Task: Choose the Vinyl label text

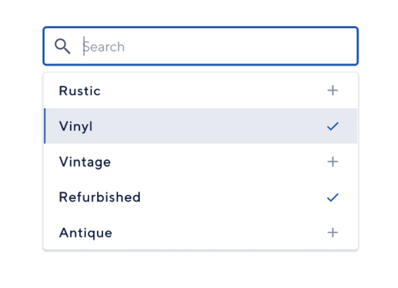Action: pyautogui.click(x=76, y=127)
